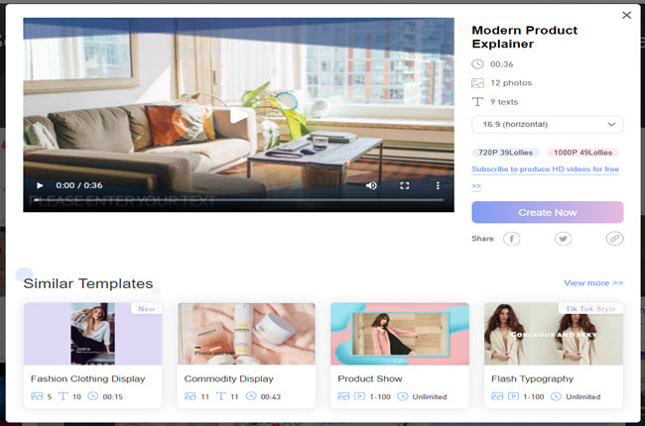645x426 pixels.
Task: Click the Create Now button
Action: pyautogui.click(x=547, y=213)
